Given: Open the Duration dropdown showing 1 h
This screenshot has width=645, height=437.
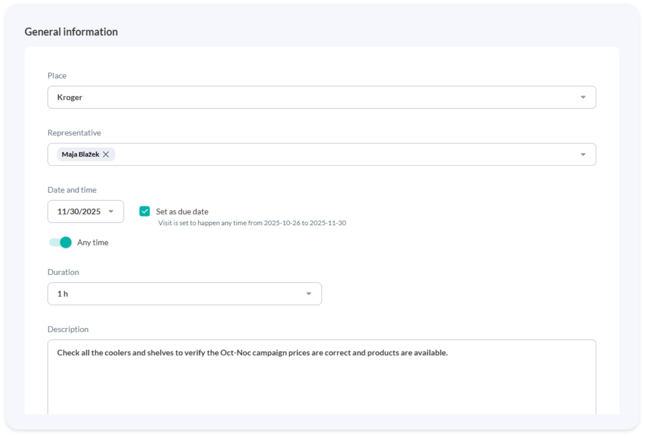Looking at the screenshot, I should pyautogui.click(x=177, y=294).
